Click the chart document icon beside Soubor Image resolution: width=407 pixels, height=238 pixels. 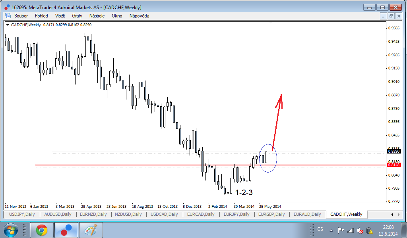[8, 15]
